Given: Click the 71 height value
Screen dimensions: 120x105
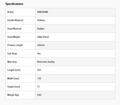Looking at the screenshot, I should (x=38, y=87).
